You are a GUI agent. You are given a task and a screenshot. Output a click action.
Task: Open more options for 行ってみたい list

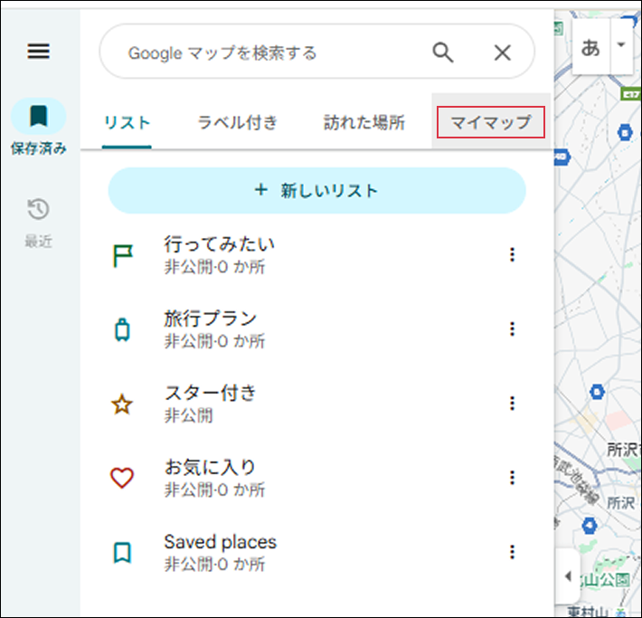pos(512,255)
